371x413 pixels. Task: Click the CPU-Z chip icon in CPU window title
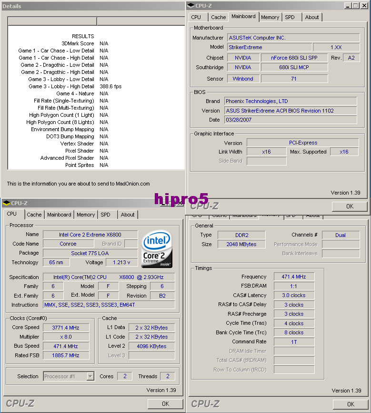[x=6, y=203]
